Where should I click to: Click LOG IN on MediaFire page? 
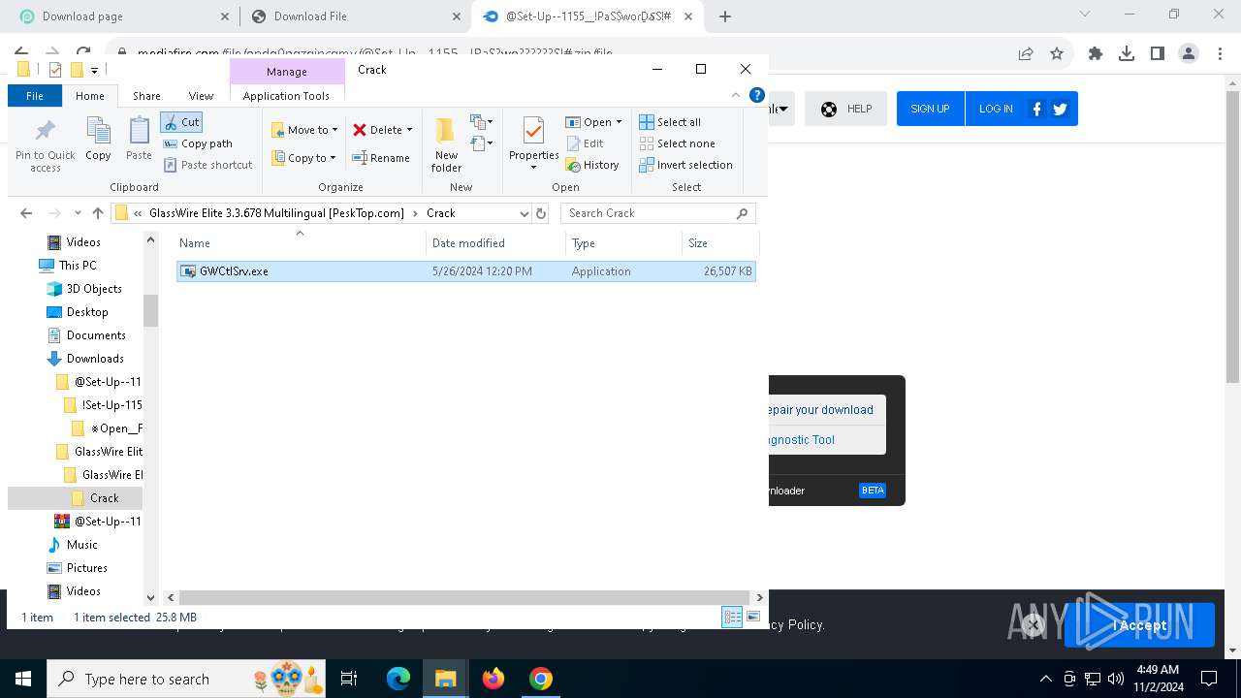(x=996, y=109)
